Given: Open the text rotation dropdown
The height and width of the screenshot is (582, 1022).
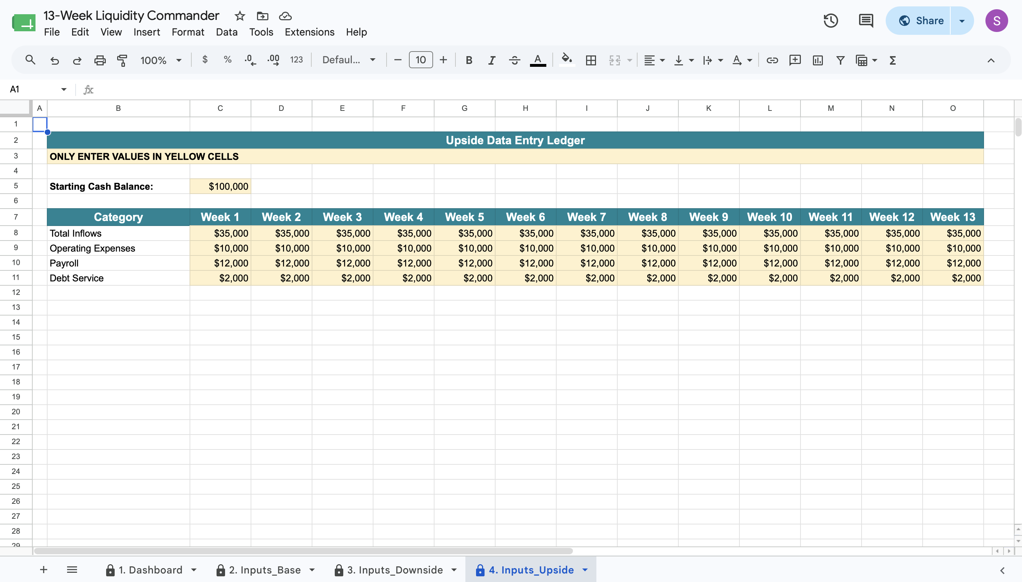Looking at the screenshot, I should click(x=742, y=60).
